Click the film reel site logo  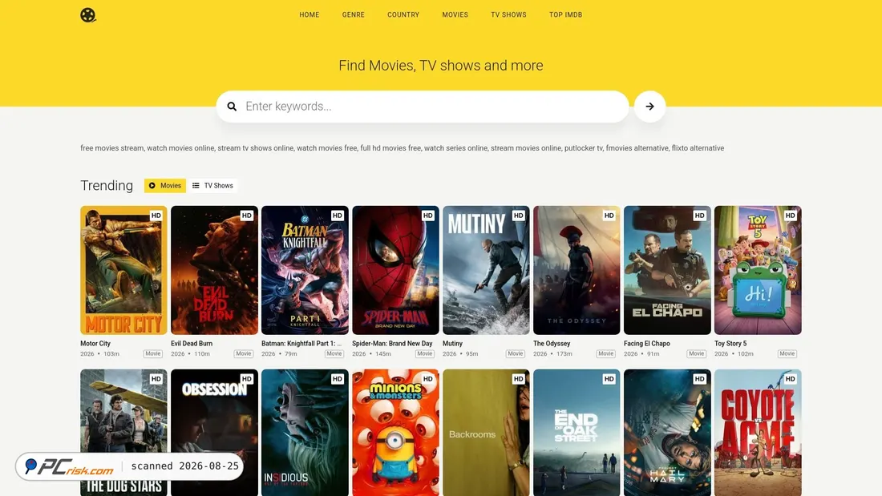(x=87, y=15)
